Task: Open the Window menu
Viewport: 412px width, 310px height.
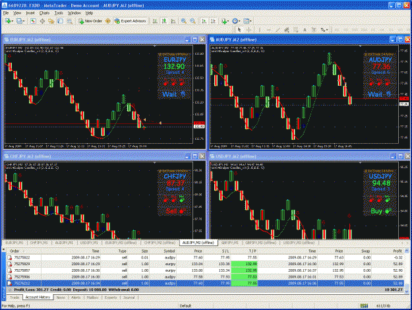Action: tap(74, 13)
